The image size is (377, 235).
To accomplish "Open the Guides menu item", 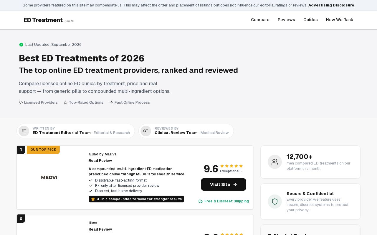I will click(310, 20).
